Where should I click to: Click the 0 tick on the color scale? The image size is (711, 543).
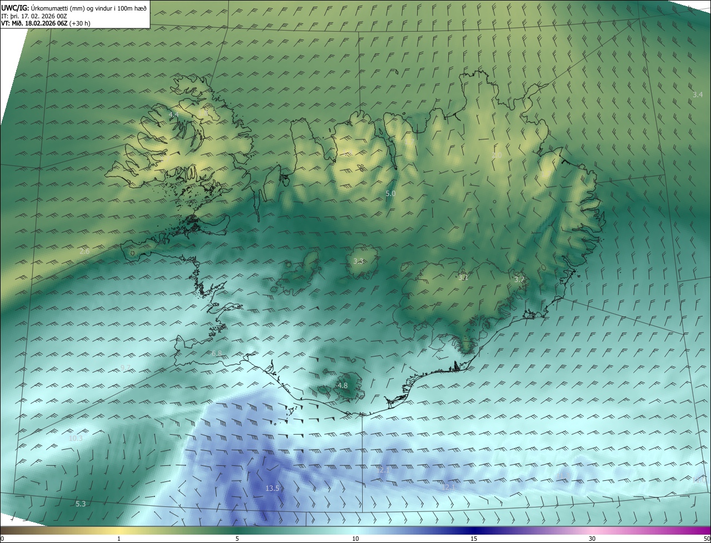click(x=2, y=539)
